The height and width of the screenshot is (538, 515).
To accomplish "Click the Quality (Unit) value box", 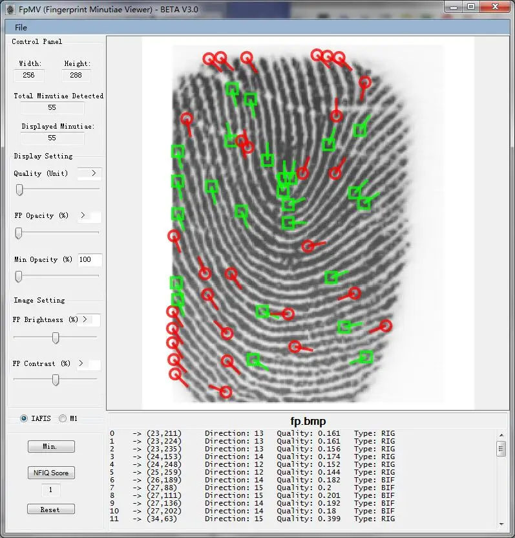I will click(x=89, y=173).
